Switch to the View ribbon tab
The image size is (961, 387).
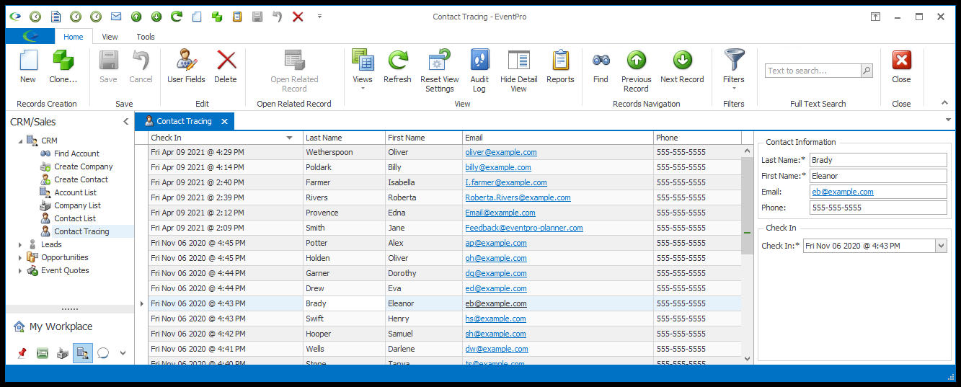tap(110, 37)
